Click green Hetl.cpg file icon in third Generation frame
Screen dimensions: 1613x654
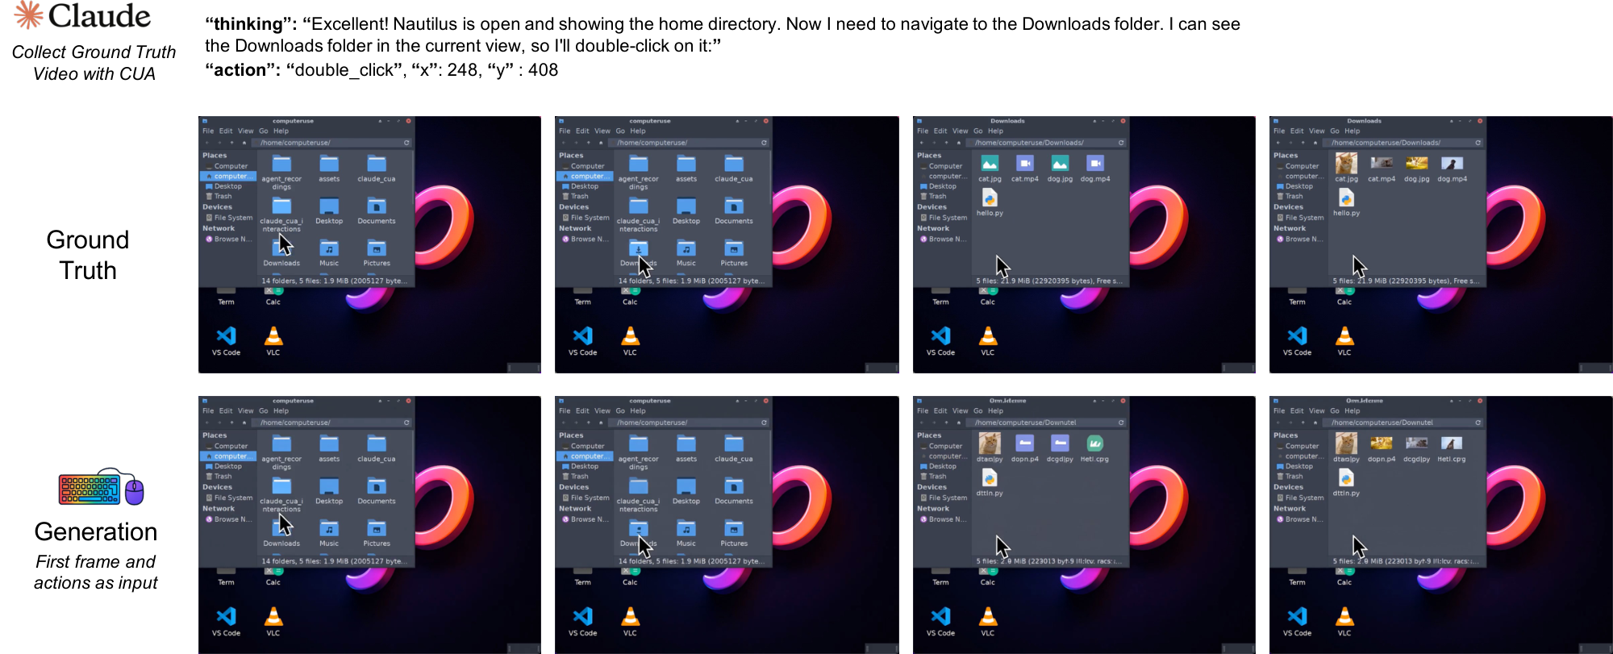pyautogui.click(x=1094, y=444)
